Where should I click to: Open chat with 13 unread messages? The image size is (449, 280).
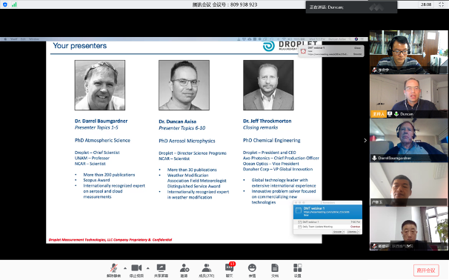230,270
